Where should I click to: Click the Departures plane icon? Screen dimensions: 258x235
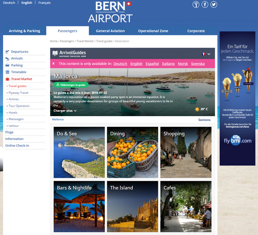click(7, 52)
